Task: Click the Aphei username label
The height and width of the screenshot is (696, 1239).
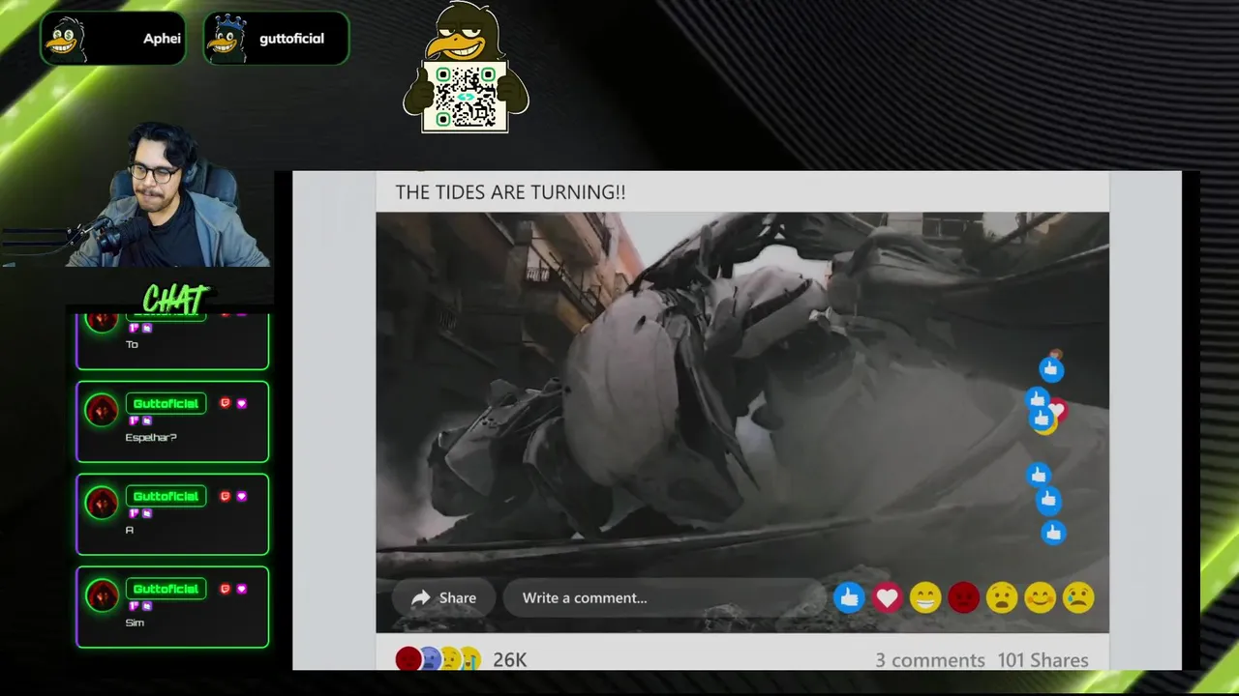Action: (162, 39)
